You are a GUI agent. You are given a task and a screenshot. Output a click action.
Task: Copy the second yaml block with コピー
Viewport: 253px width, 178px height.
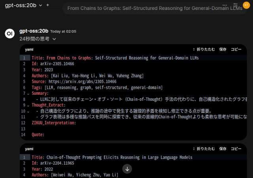point(236,149)
